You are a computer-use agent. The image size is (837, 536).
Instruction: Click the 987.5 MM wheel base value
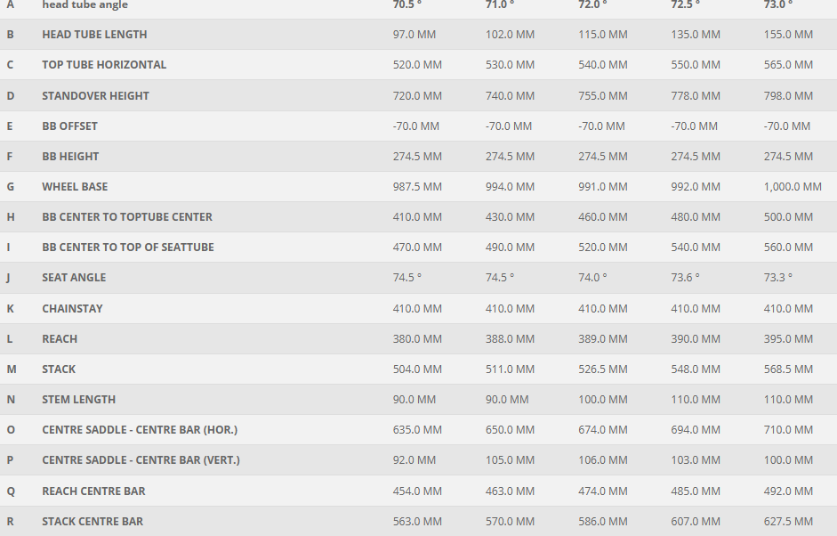point(417,187)
